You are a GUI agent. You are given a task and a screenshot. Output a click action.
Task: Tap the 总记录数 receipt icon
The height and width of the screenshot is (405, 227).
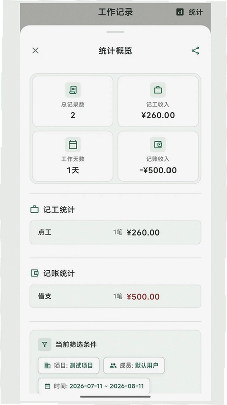click(73, 90)
